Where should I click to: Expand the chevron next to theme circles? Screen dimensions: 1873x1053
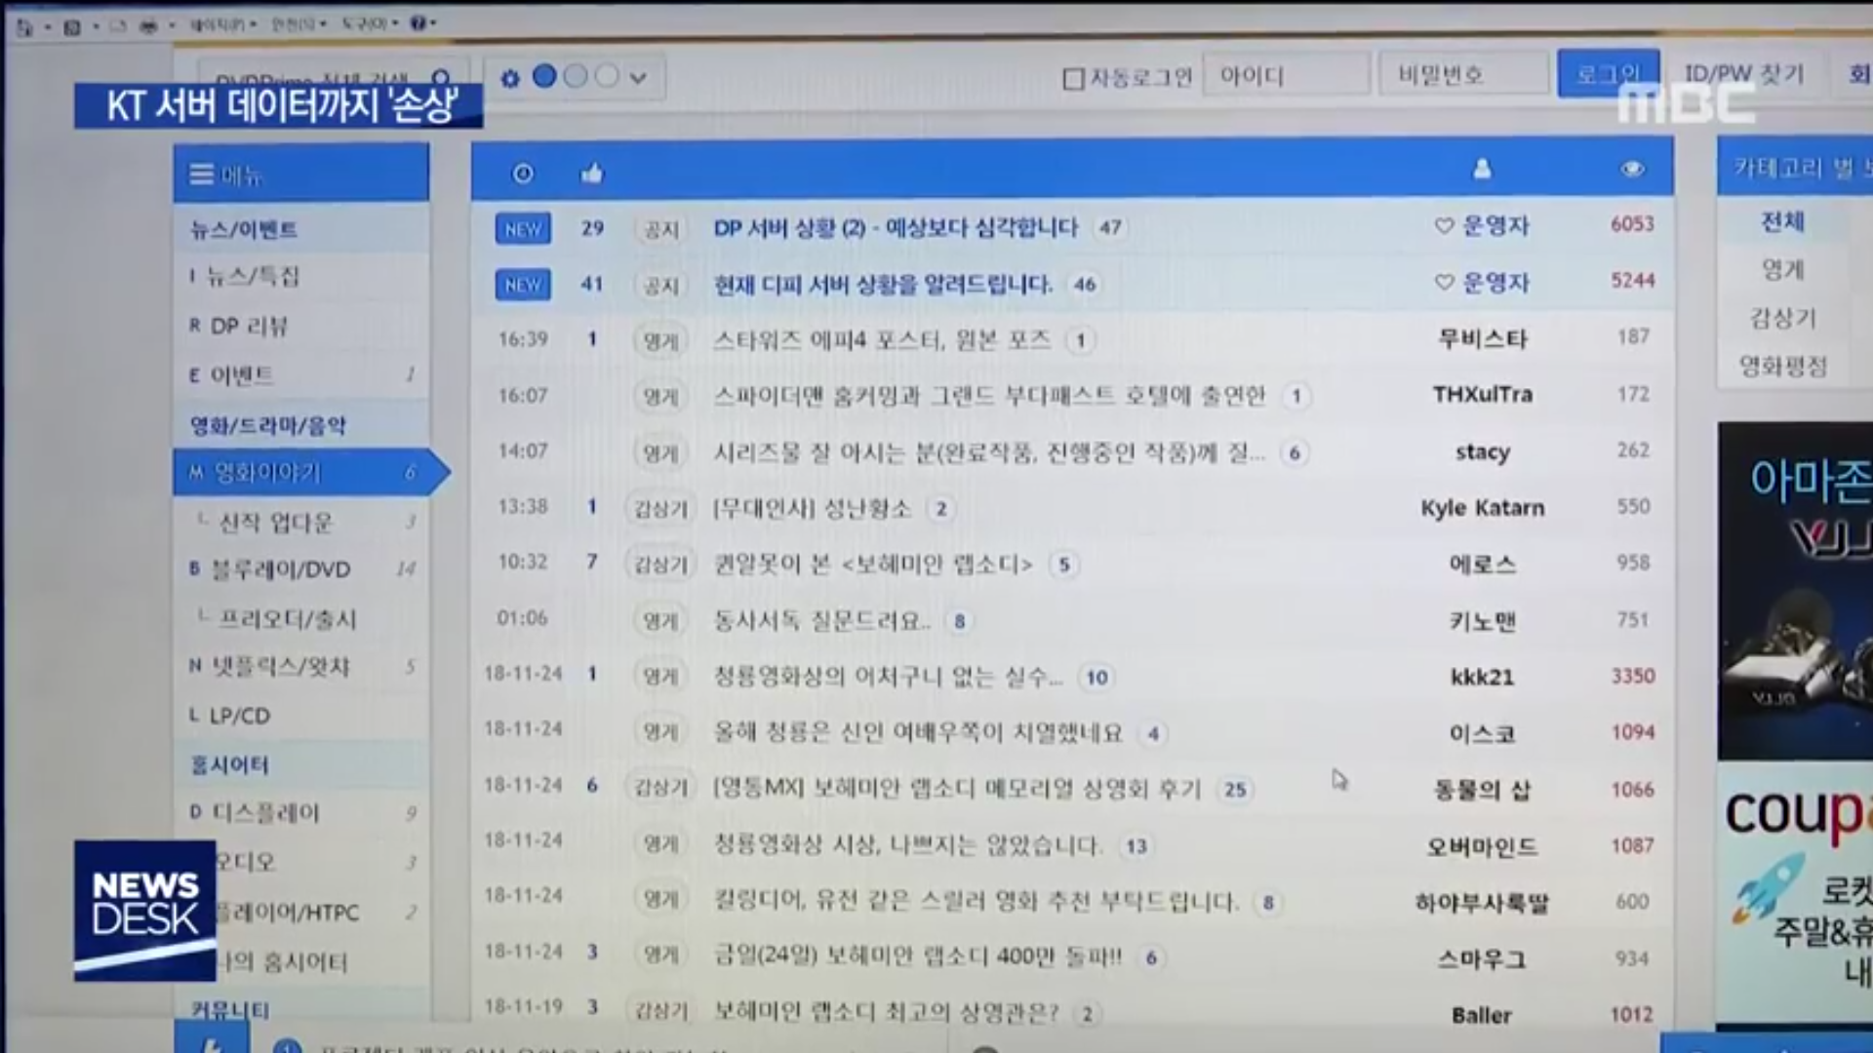click(638, 78)
